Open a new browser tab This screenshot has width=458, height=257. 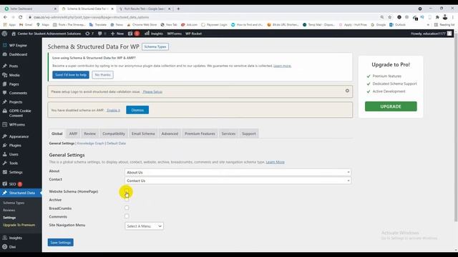(x=178, y=9)
